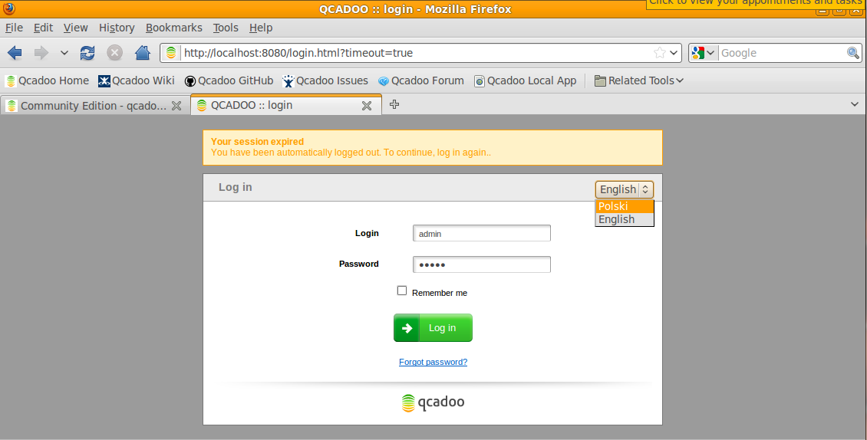Tick the Remember me checkbox
This screenshot has width=867, height=440.
(402, 291)
